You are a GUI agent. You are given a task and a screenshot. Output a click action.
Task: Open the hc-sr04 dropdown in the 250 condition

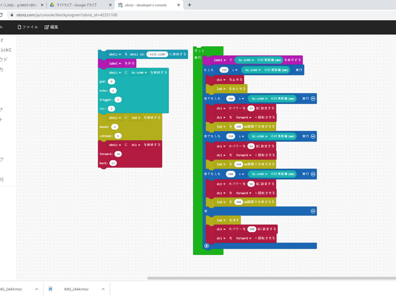[x=255, y=71]
